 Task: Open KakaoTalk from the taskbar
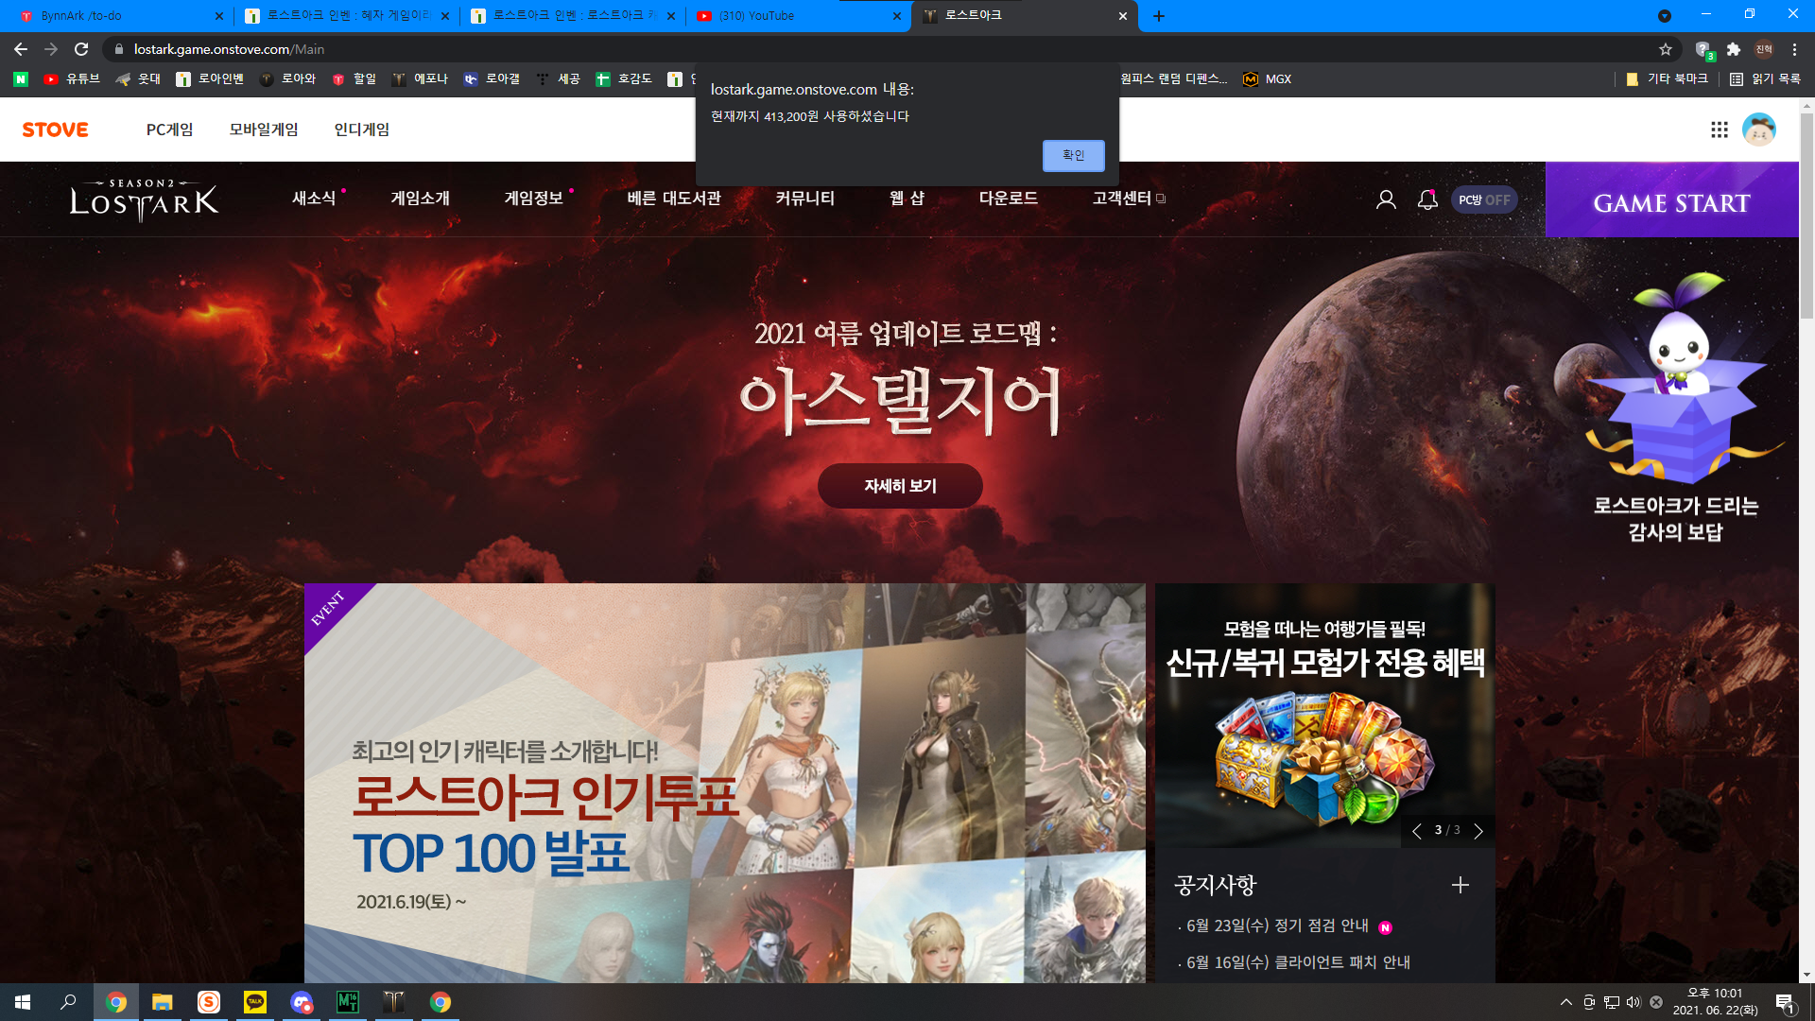(255, 1002)
